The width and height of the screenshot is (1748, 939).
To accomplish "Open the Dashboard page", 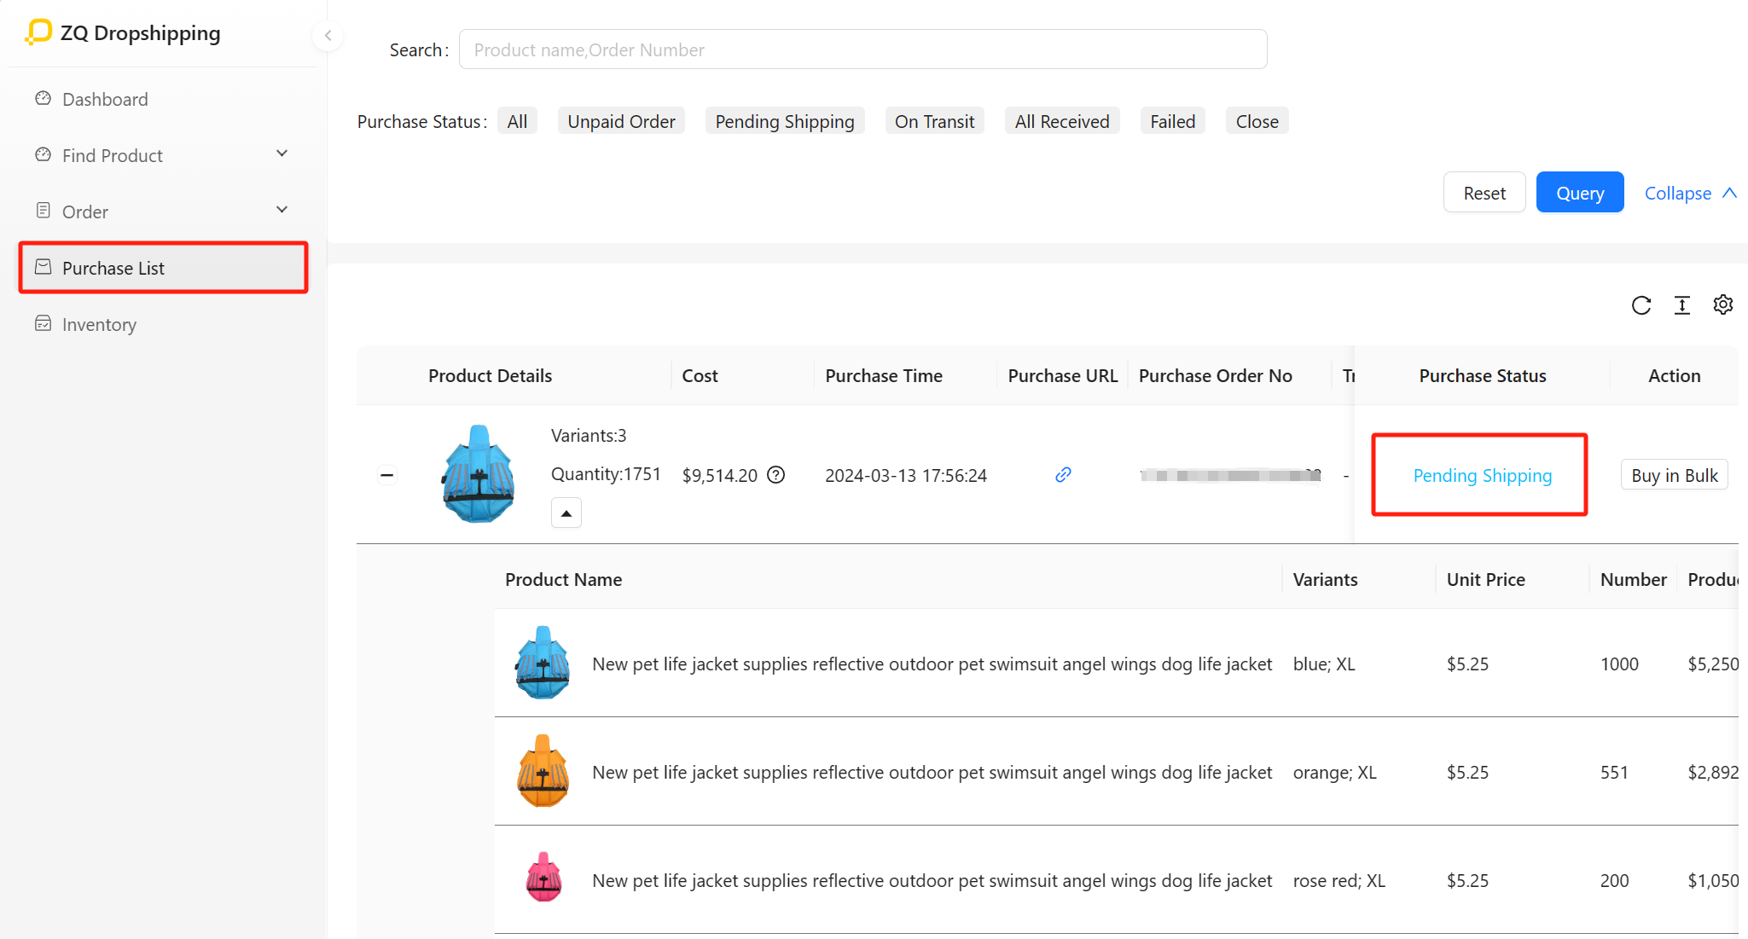I will click(105, 99).
